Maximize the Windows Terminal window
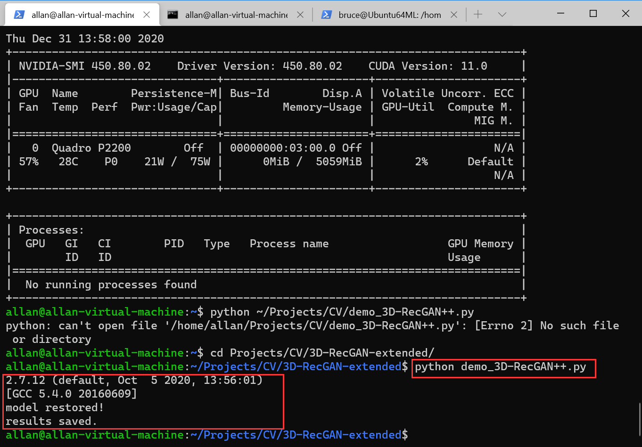Viewport: 642px width, 447px height. [593, 14]
